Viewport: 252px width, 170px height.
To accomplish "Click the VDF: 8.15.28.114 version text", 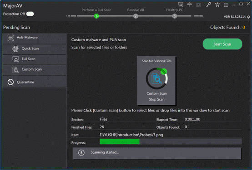I will click(235, 17).
